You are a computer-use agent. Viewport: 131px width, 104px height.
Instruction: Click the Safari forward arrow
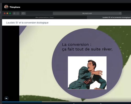coord(18,13)
